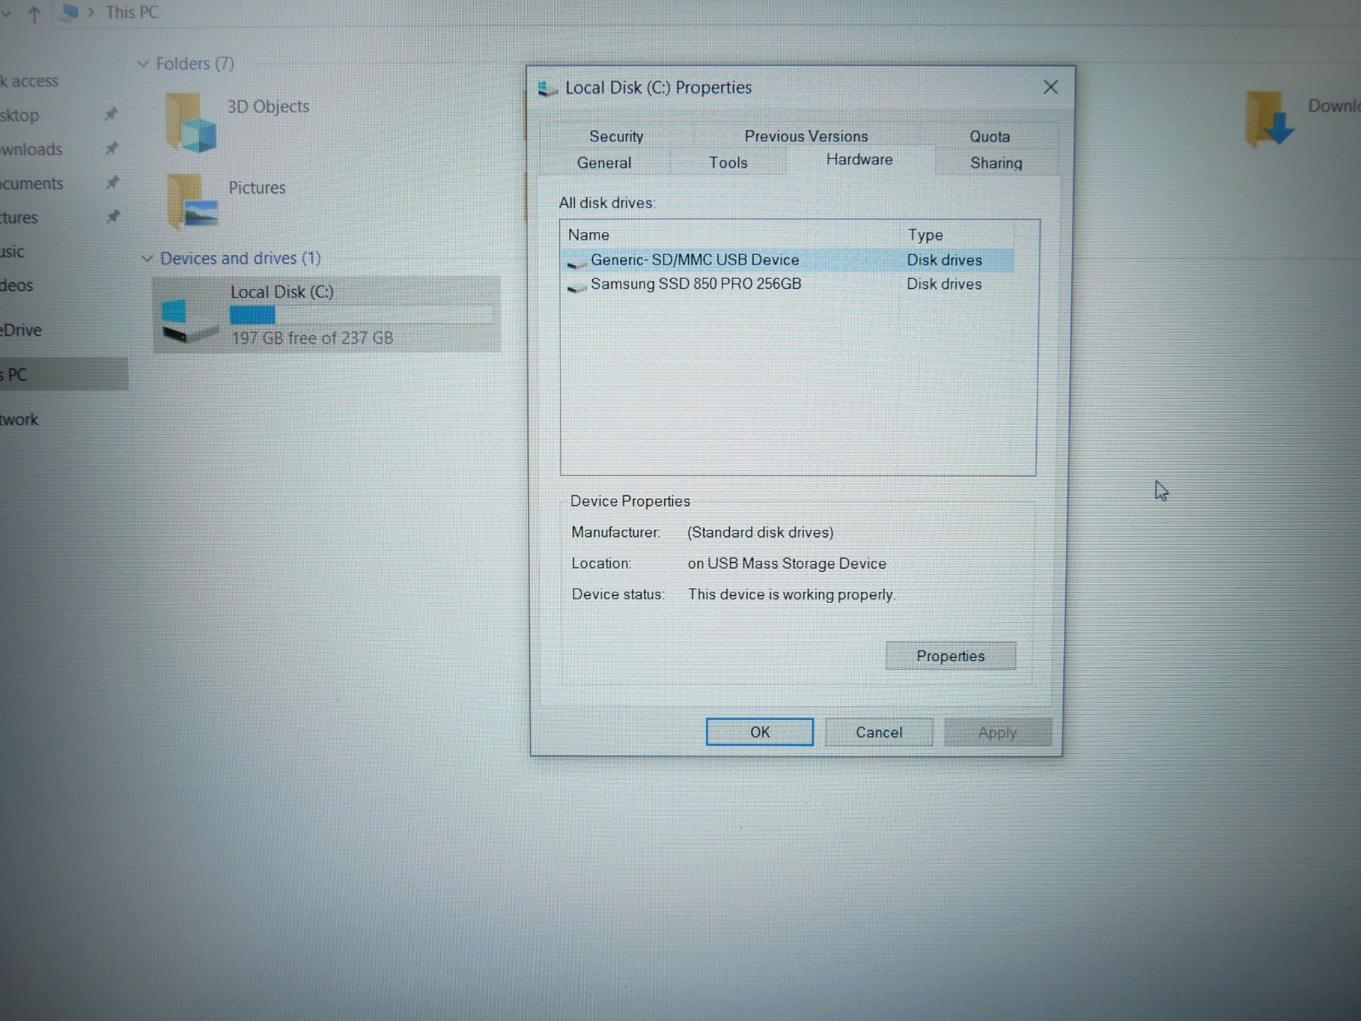Collapse the Folders (7) group
Image resolution: width=1361 pixels, height=1021 pixels.
143,64
